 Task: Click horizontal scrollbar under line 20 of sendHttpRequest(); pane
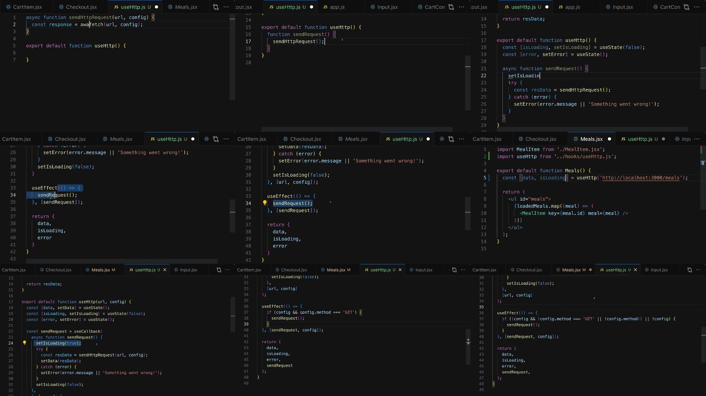[x=357, y=129]
